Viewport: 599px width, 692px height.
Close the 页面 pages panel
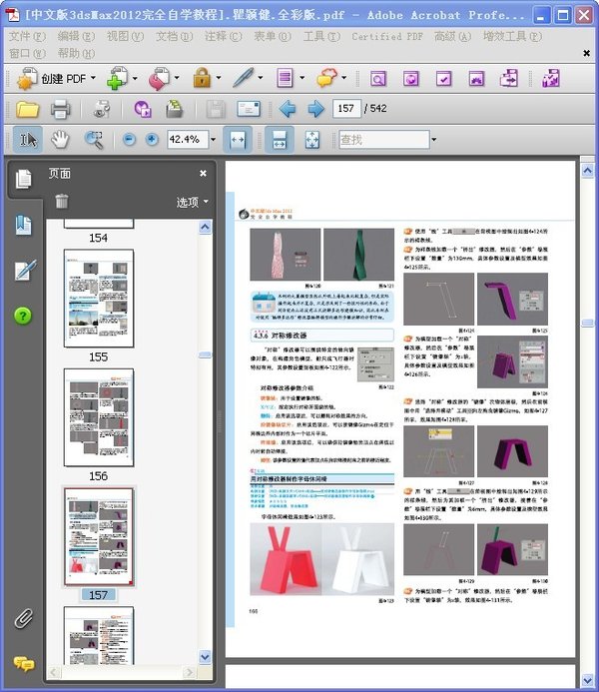pyautogui.click(x=203, y=173)
